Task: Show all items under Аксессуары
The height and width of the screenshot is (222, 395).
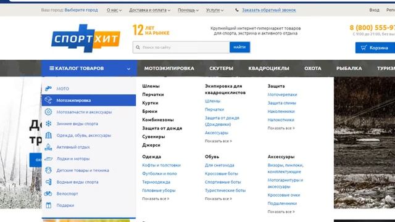Action: pyautogui.click(x=281, y=212)
